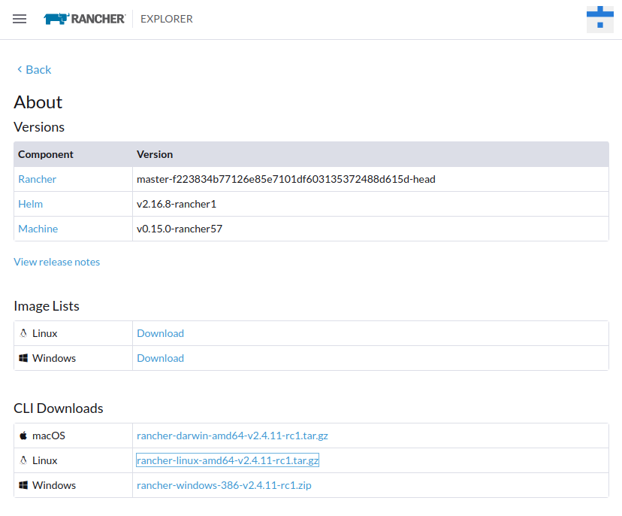Open the user avatar menu
622x516 pixels.
[x=599, y=18]
